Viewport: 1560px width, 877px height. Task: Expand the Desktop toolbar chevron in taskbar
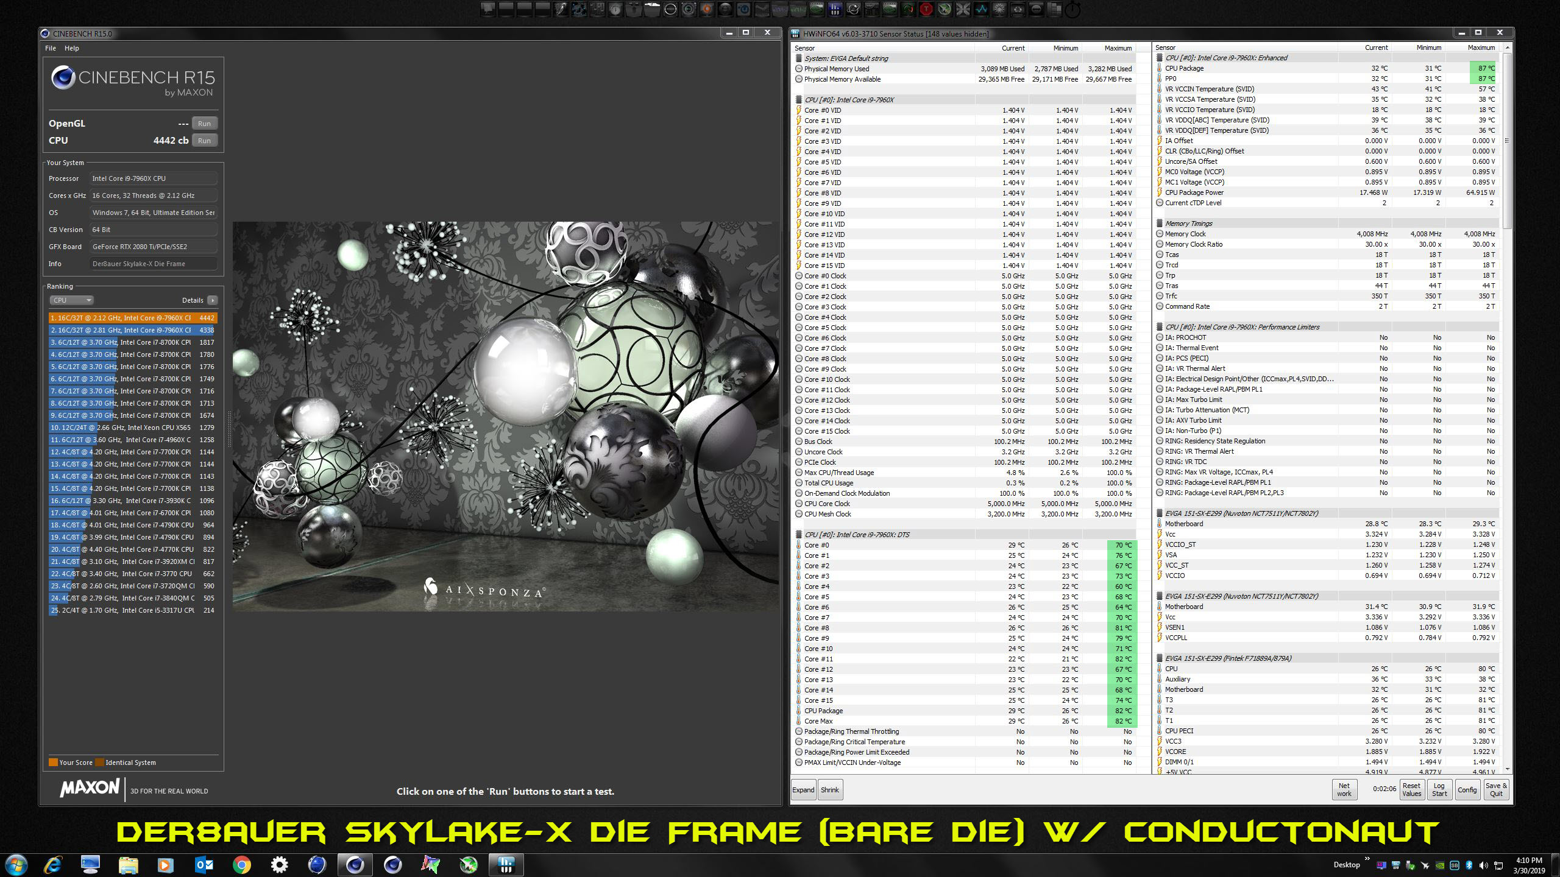[1367, 860]
